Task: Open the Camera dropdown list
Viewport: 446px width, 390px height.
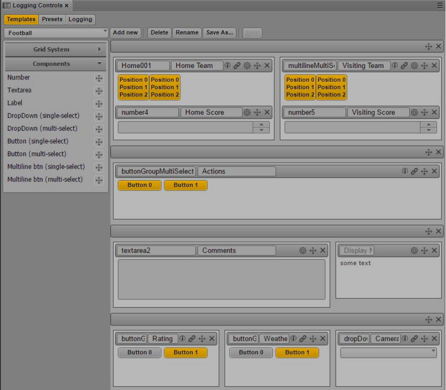Action: click(x=389, y=353)
